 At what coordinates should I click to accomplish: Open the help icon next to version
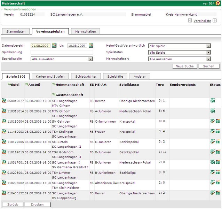pyautogui.click(x=218, y=3)
